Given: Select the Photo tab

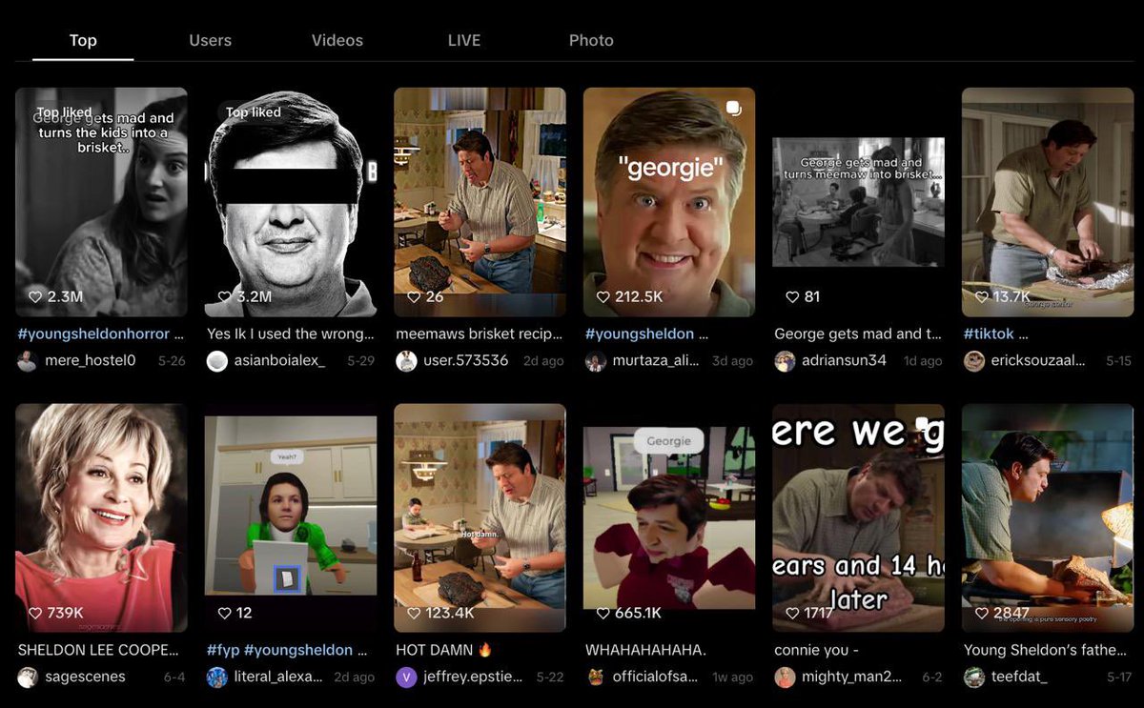Looking at the screenshot, I should [x=591, y=40].
